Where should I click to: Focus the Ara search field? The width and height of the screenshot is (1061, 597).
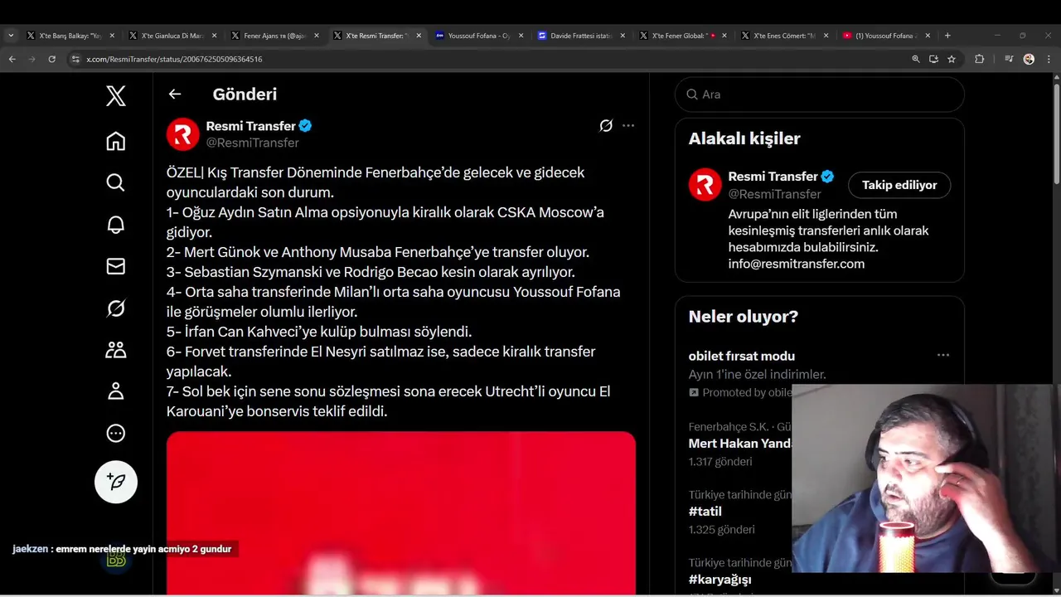[820, 95]
